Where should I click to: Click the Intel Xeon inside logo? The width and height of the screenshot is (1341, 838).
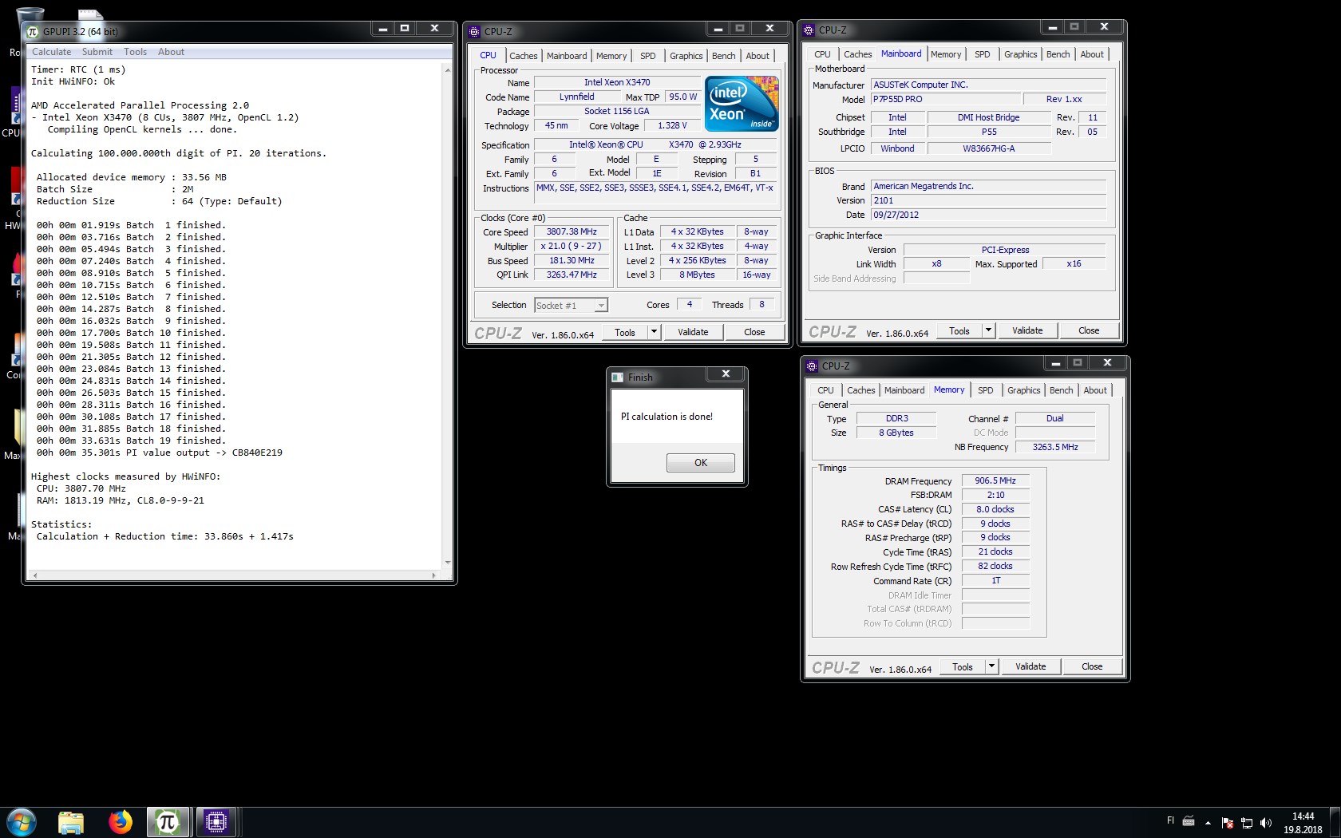[x=742, y=104]
